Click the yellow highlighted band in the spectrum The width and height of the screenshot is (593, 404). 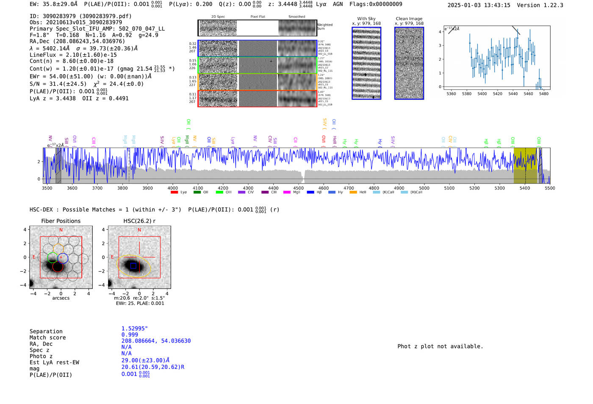[525, 165]
